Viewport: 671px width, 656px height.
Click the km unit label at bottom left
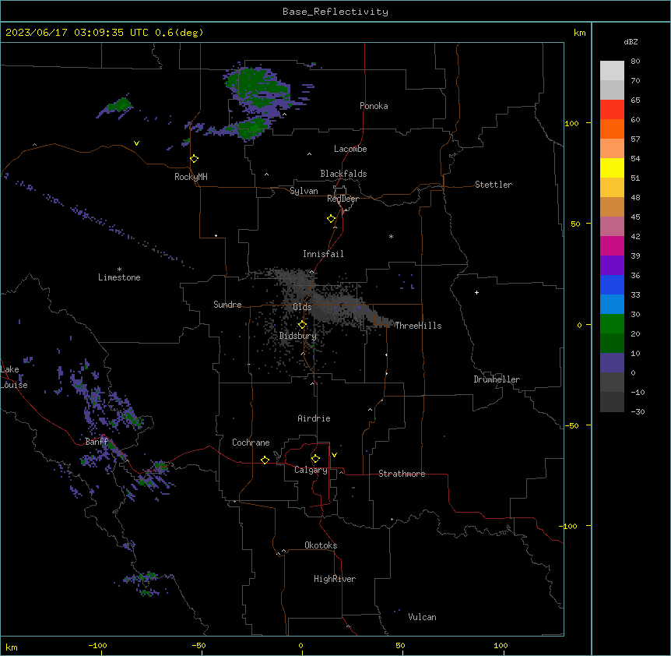[x=12, y=647]
